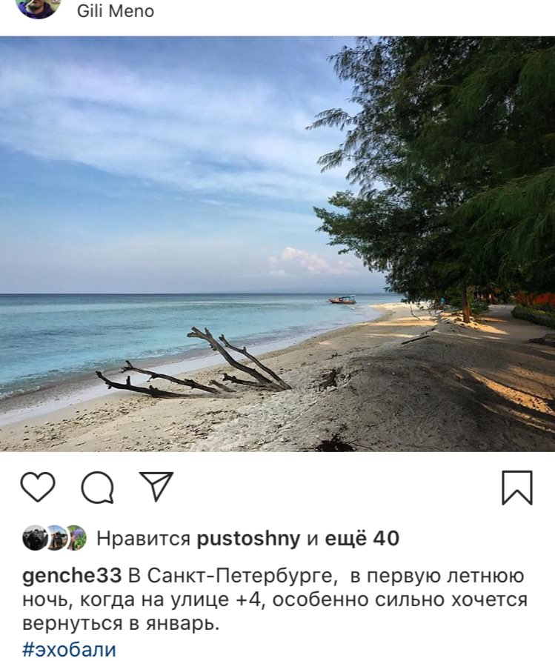Open the Gili Meno location tag
The height and width of the screenshot is (661, 555).
tap(116, 11)
